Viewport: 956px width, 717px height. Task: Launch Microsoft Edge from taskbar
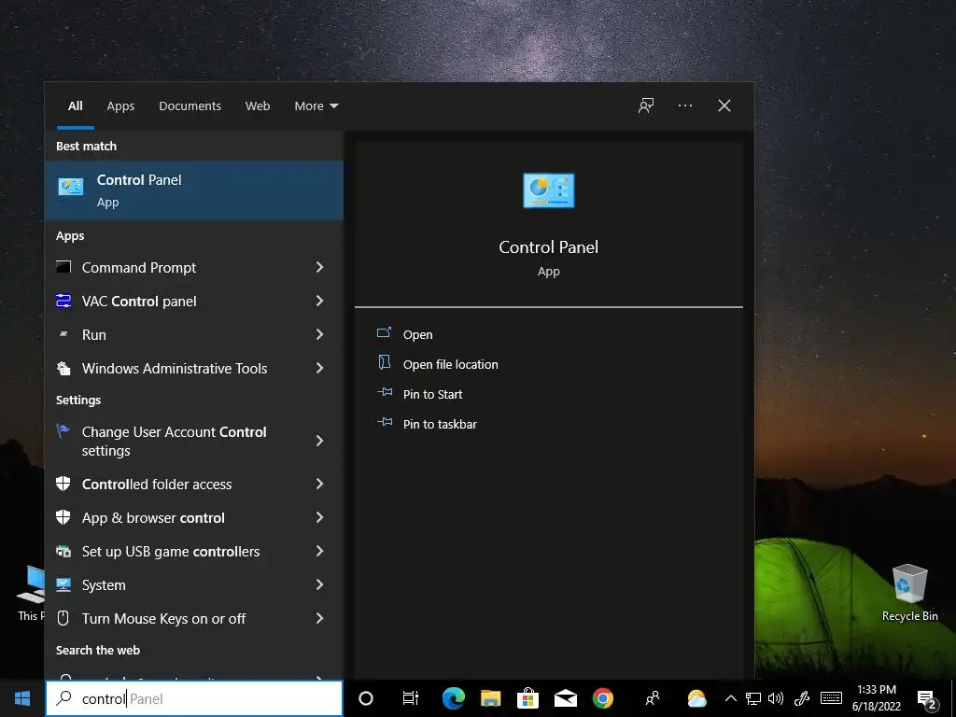(x=453, y=698)
